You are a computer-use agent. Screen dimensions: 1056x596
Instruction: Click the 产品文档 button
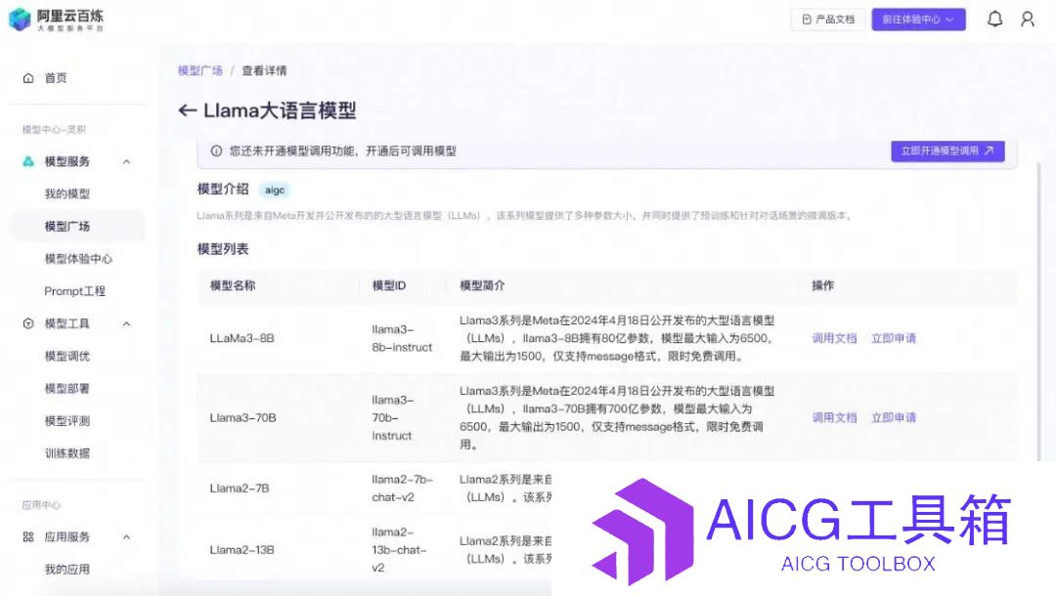pyautogui.click(x=828, y=20)
